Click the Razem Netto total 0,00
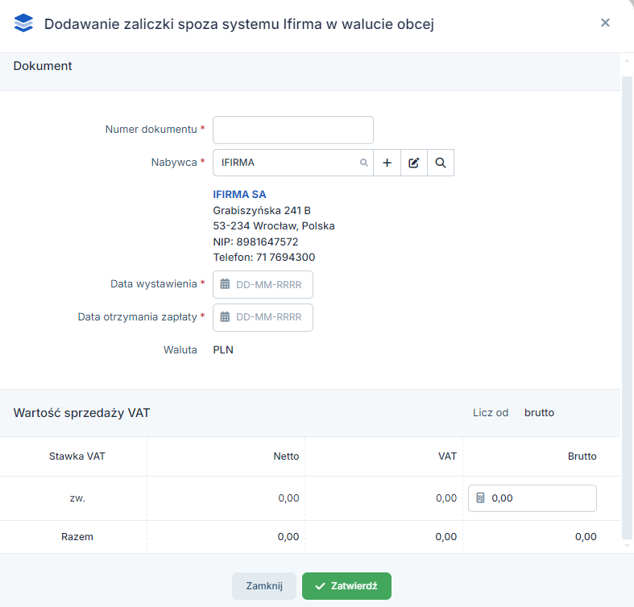Viewport: 634px width, 607px height. click(x=288, y=537)
